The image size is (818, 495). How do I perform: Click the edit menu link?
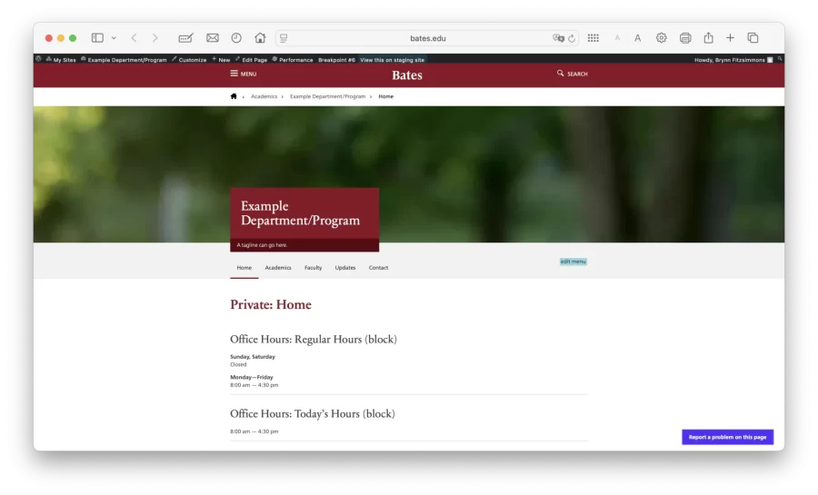tap(574, 262)
